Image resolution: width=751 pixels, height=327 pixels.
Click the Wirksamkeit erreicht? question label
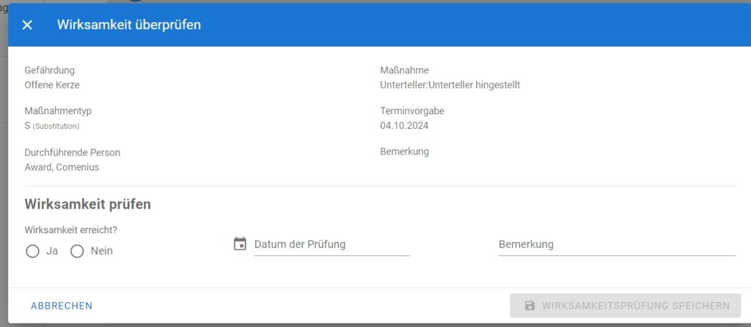click(71, 230)
